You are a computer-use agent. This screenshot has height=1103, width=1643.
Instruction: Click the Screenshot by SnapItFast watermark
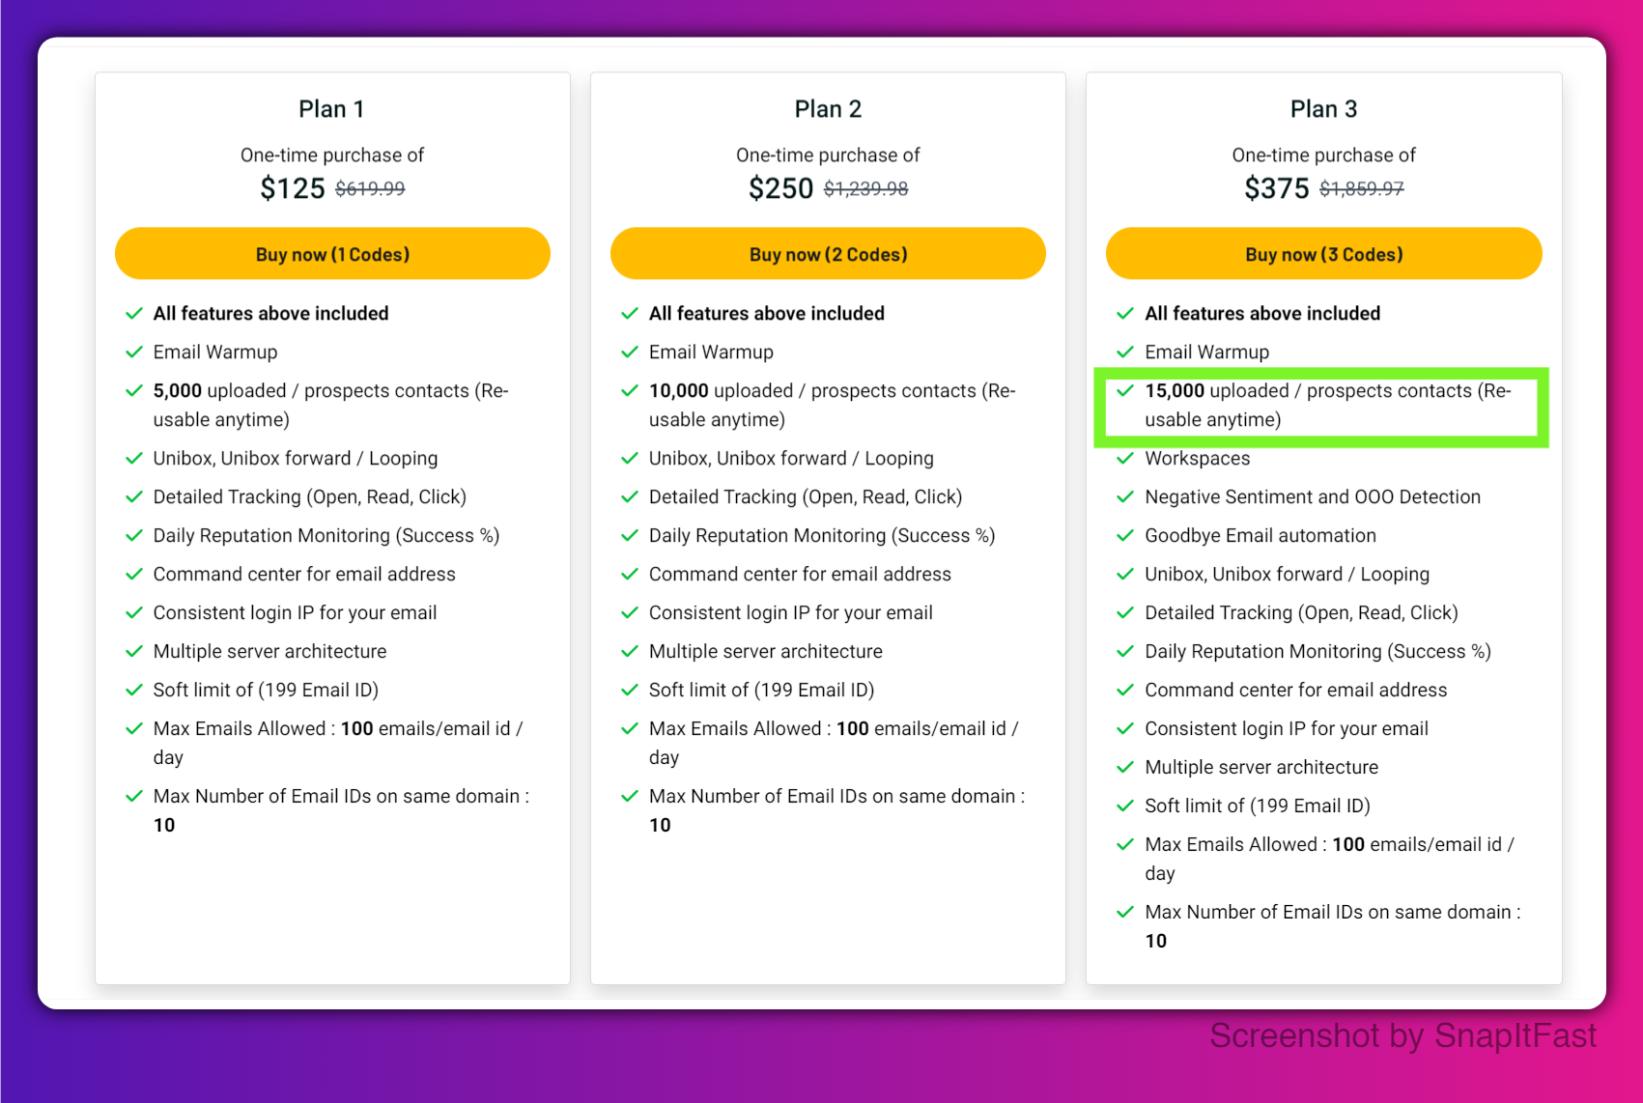1402,1035
